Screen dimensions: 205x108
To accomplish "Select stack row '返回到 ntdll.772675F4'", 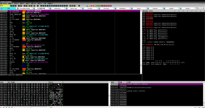I will [x=157, y=91].
